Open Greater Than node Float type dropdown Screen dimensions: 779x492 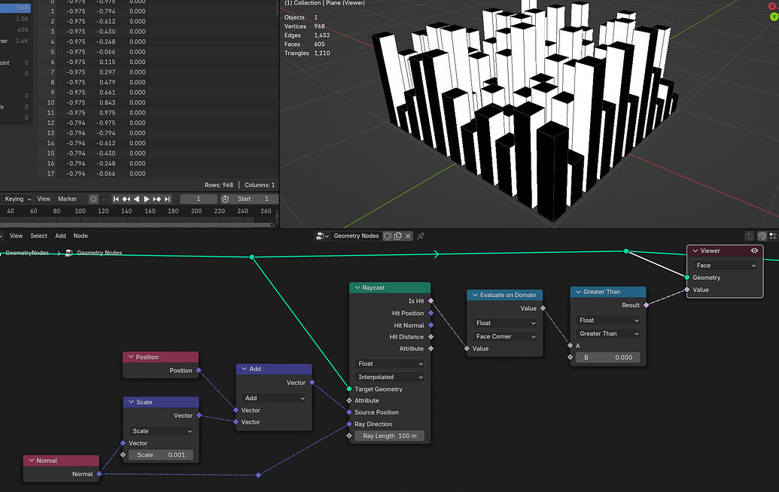[608, 320]
